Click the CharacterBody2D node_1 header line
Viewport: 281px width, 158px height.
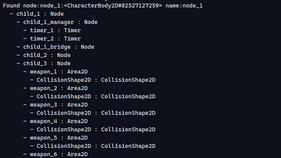click(x=103, y=6)
